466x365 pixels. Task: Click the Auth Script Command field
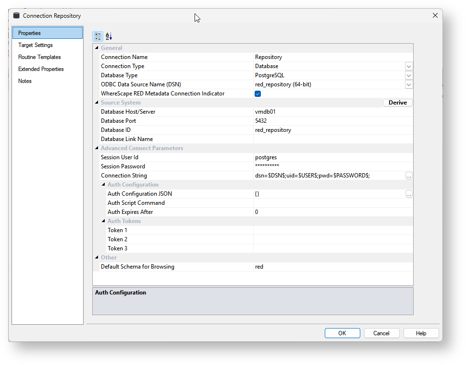click(x=333, y=203)
